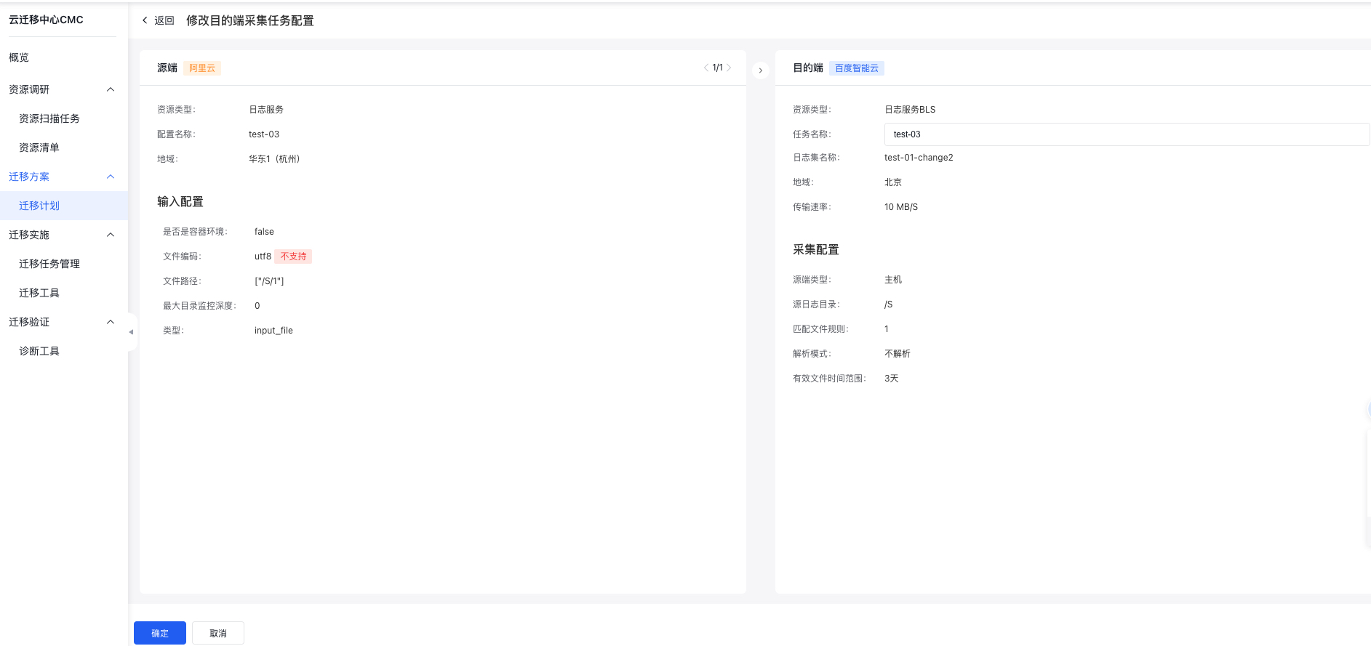Collapse the sidebar with the small triangle handle
This screenshot has width=1371, height=646.
131,332
